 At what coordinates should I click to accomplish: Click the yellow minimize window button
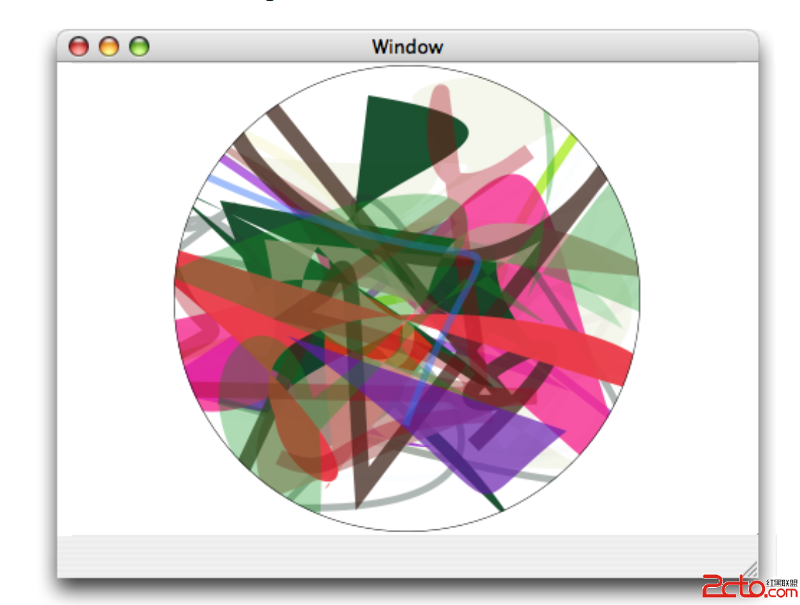(108, 46)
